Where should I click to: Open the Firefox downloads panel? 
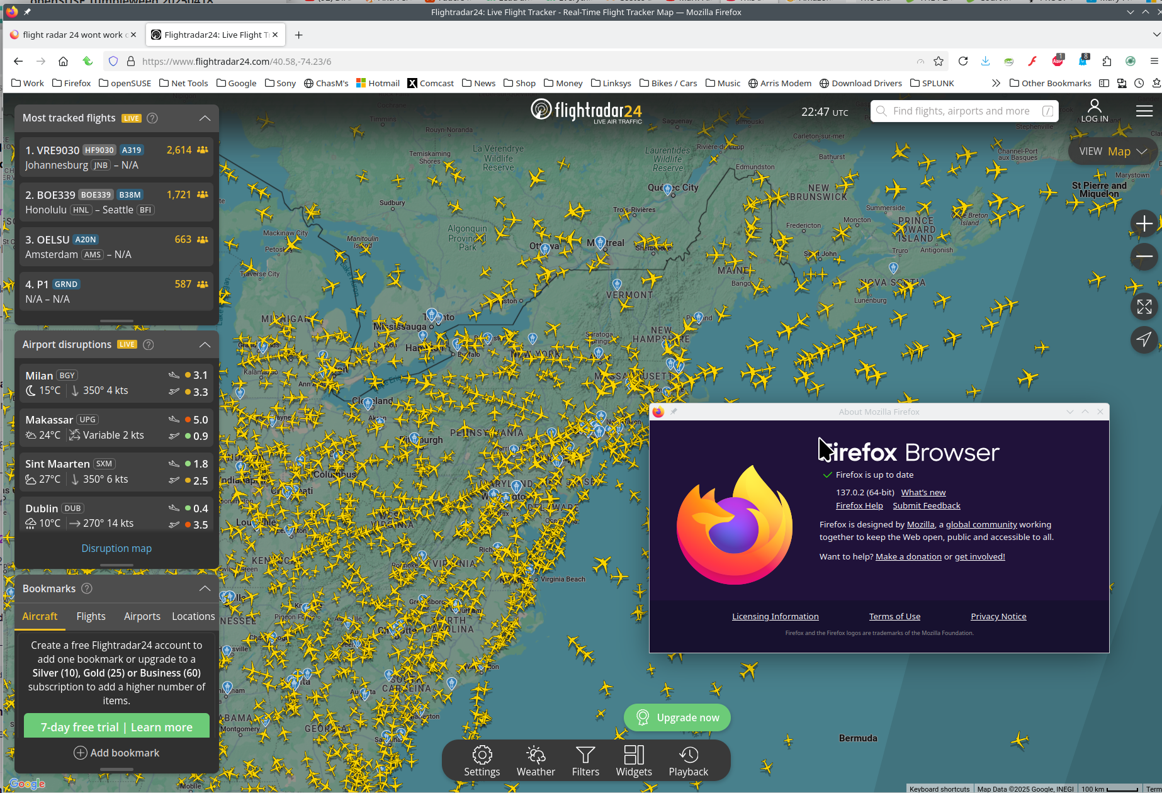tap(985, 61)
